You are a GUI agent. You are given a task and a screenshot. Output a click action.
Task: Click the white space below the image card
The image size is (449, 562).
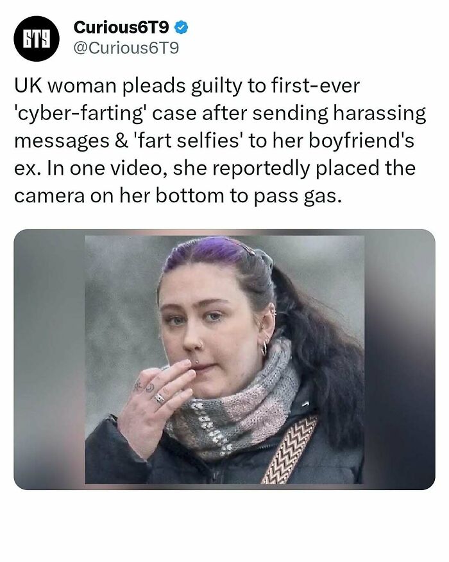coord(224,525)
